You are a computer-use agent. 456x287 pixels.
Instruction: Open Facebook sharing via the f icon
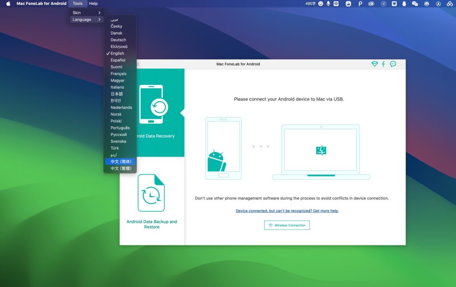coord(383,64)
